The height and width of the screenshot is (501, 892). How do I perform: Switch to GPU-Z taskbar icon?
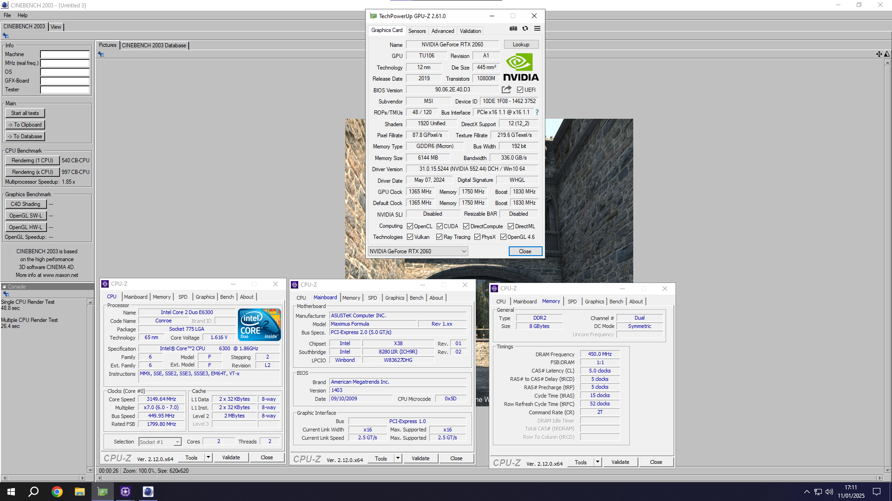pyautogui.click(x=103, y=492)
